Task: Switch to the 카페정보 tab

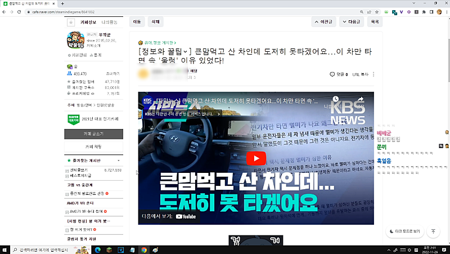Action: point(88,22)
